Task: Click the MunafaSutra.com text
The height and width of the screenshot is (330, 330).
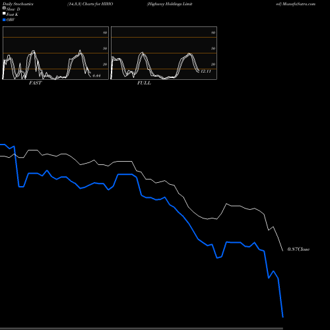Action: coord(299,4)
